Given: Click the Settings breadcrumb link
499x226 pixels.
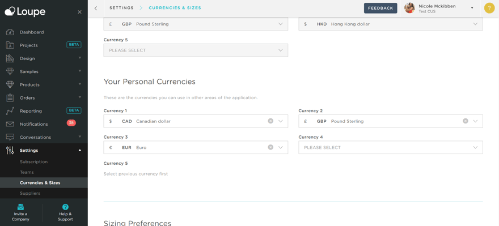Looking at the screenshot, I should pyautogui.click(x=121, y=8).
